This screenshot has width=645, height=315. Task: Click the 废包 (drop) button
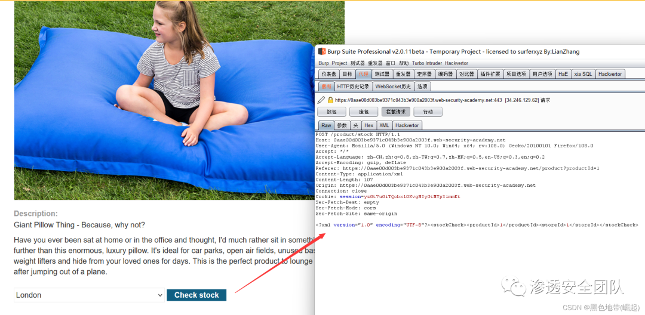(364, 112)
